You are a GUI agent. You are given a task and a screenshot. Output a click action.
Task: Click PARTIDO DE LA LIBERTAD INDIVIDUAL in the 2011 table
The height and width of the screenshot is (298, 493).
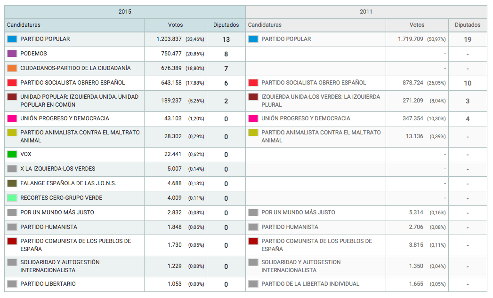click(310, 284)
